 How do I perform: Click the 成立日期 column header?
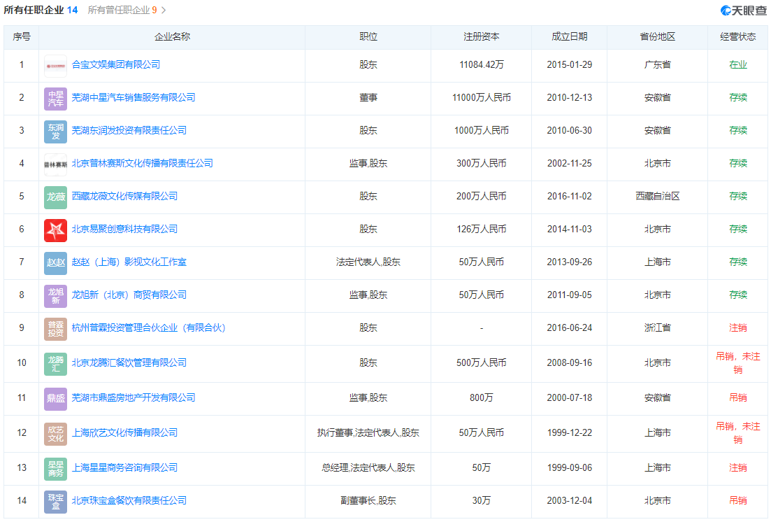point(570,36)
